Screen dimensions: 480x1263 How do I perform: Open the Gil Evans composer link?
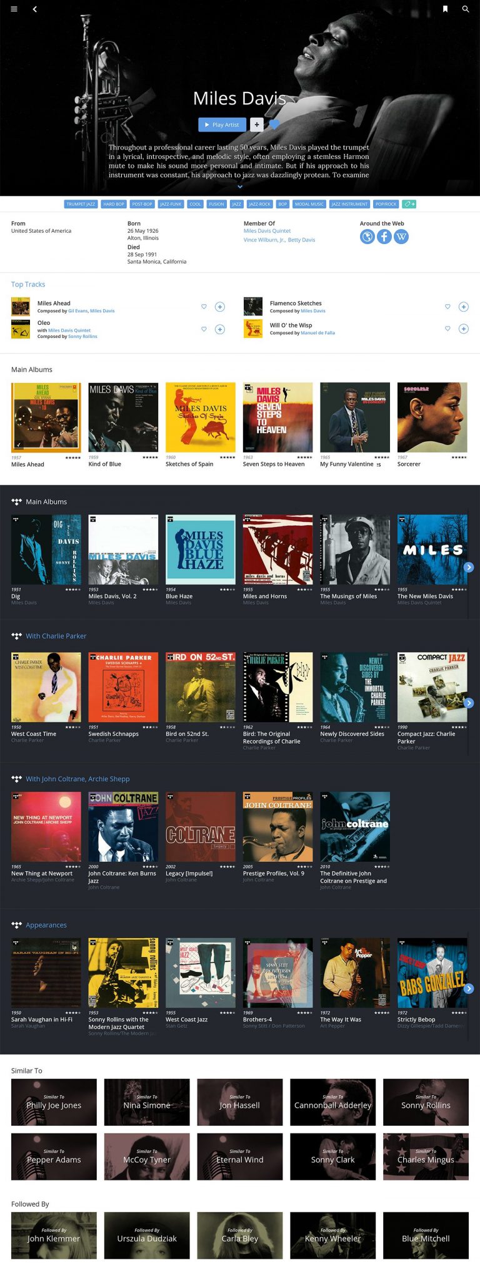click(x=77, y=311)
